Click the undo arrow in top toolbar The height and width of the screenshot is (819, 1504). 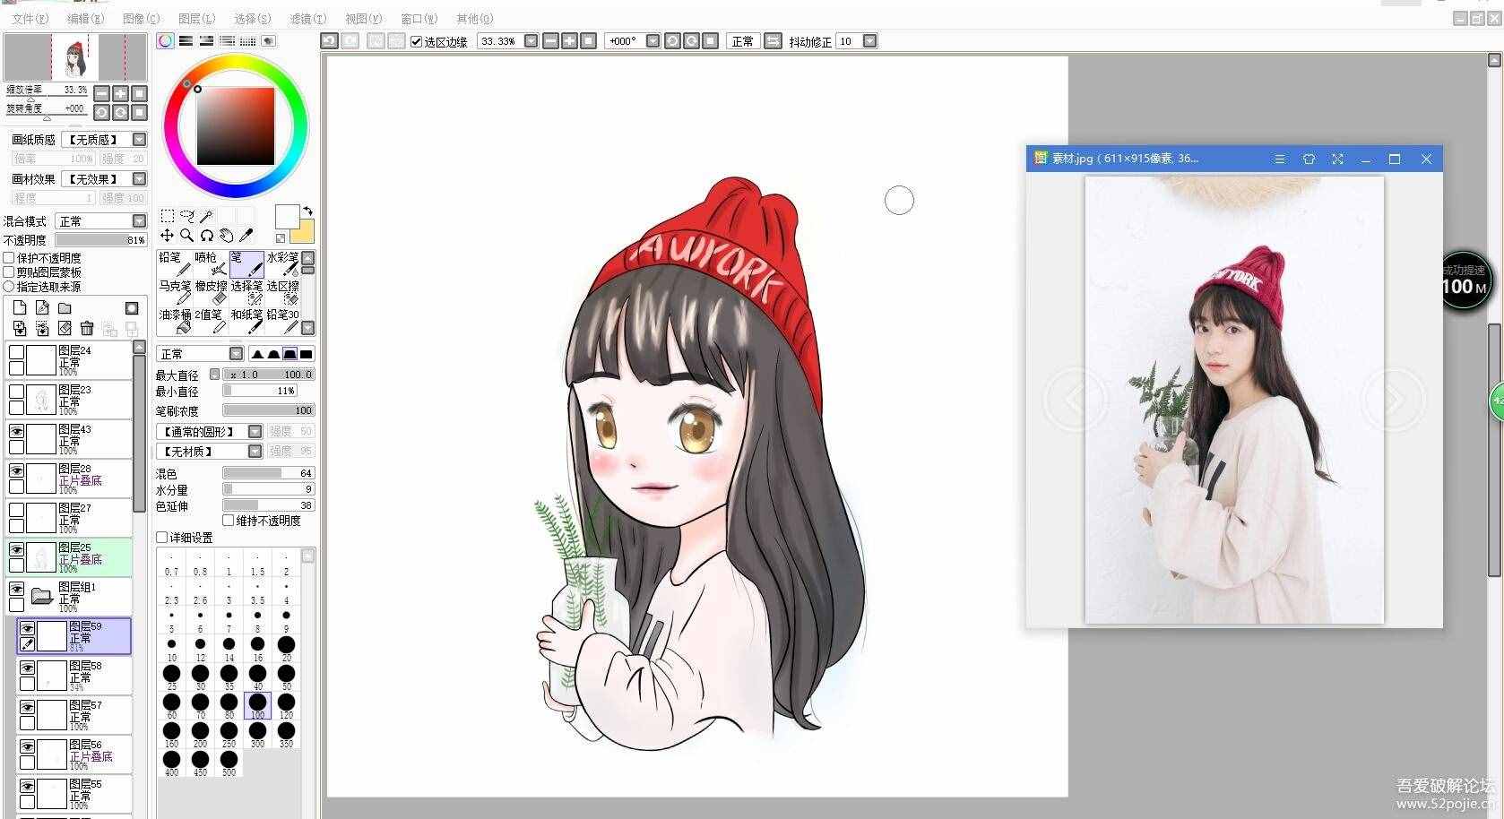pos(329,41)
